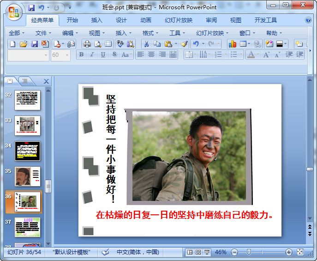Run spelling check icon
317x261 pixels.
tap(120, 44)
